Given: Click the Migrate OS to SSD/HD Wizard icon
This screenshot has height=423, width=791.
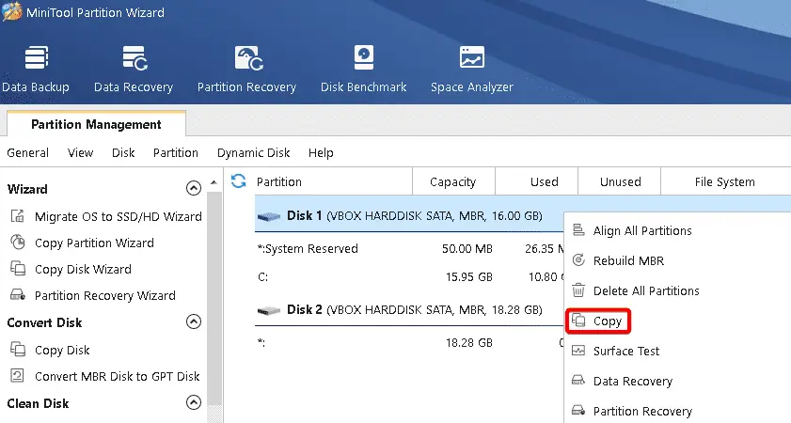Looking at the screenshot, I should click(18, 216).
